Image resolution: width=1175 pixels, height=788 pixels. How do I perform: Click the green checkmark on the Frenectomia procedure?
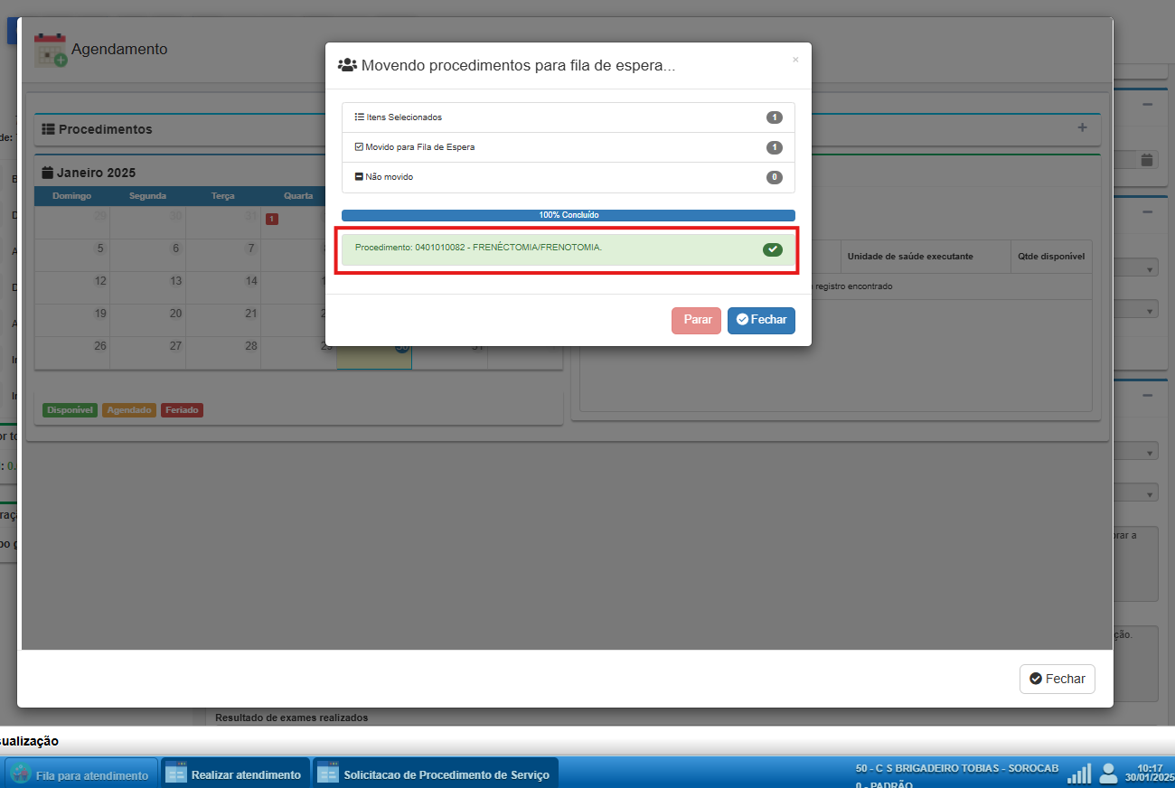coord(772,249)
